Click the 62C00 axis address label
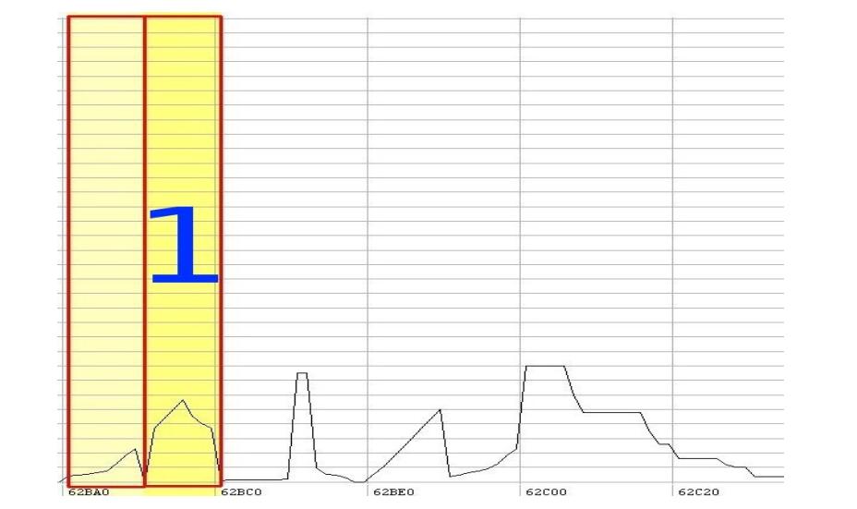 [x=546, y=492]
